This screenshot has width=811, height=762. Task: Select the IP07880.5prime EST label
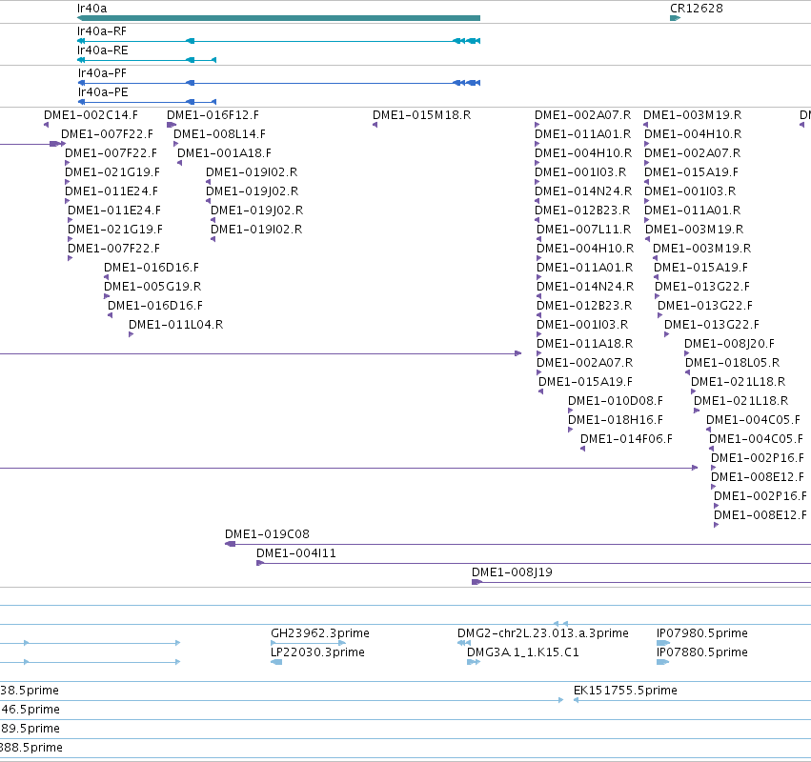(x=701, y=652)
